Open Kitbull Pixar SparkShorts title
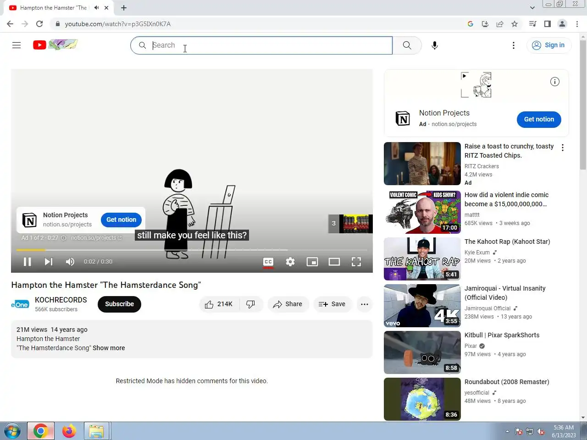Viewport: 587px width, 440px height. 502,335
